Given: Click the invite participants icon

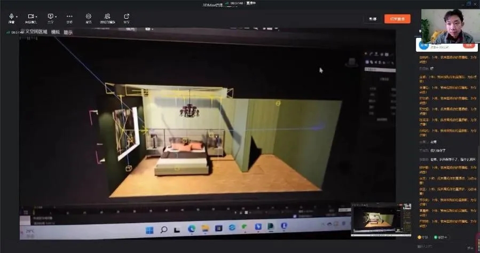Looking at the screenshot, I should pos(107,16).
